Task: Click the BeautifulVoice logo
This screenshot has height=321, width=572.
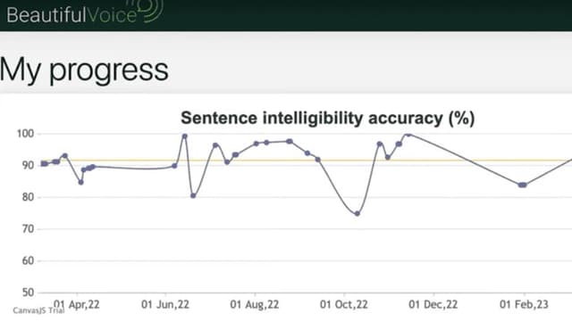Action: tap(85, 12)
